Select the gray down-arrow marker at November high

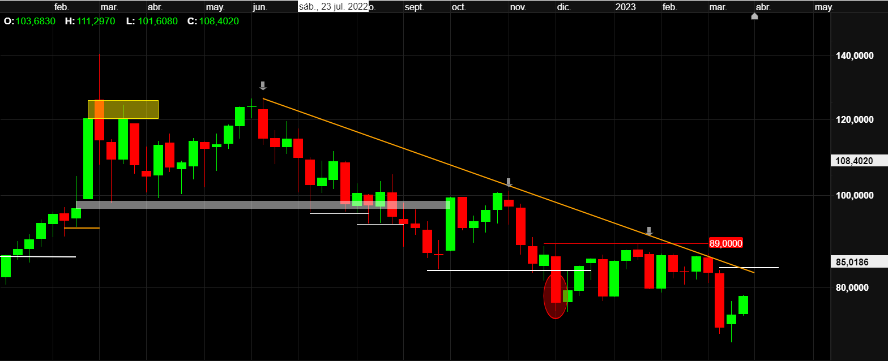[509, 182]
